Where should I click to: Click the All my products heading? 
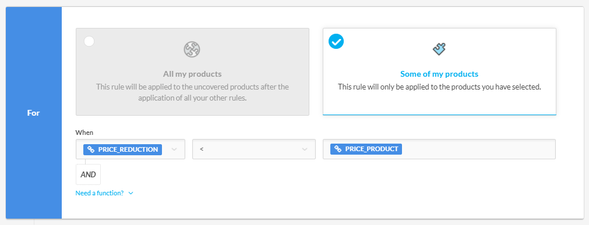(192, 74)
